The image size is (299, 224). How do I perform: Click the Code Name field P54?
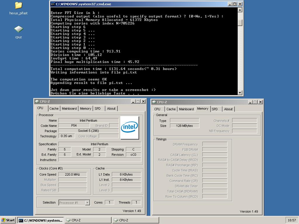tap(74, 125)
